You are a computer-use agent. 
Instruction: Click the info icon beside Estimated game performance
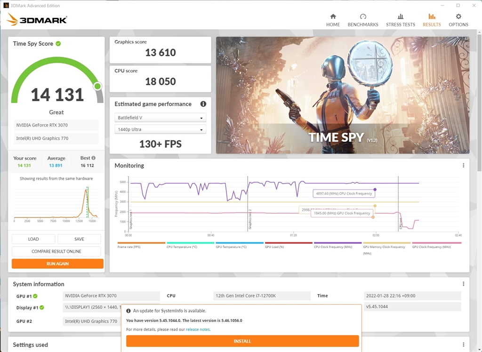click(x=203, y=104)
